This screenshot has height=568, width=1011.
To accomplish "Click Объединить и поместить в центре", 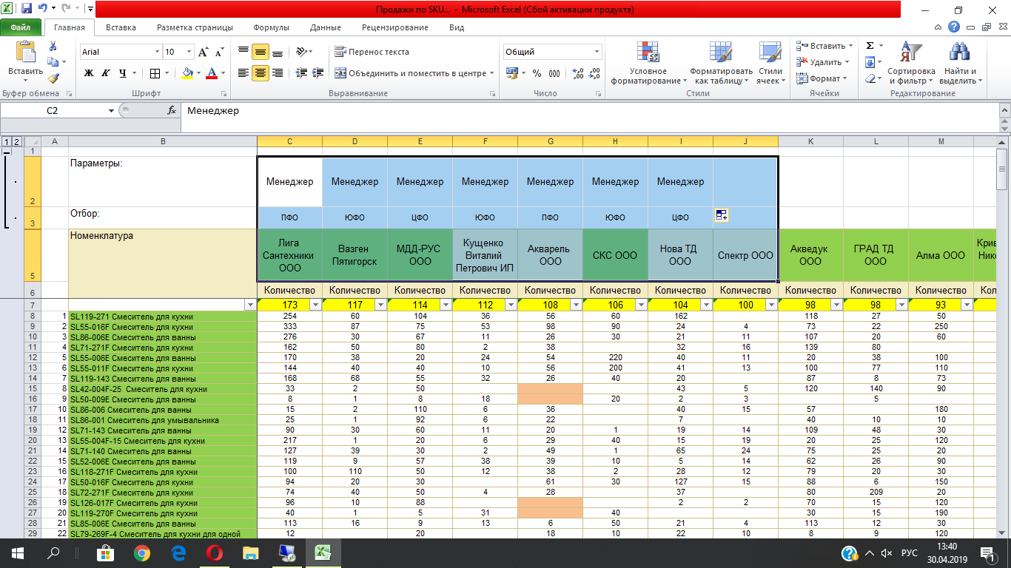I will [x=411, y=73].
